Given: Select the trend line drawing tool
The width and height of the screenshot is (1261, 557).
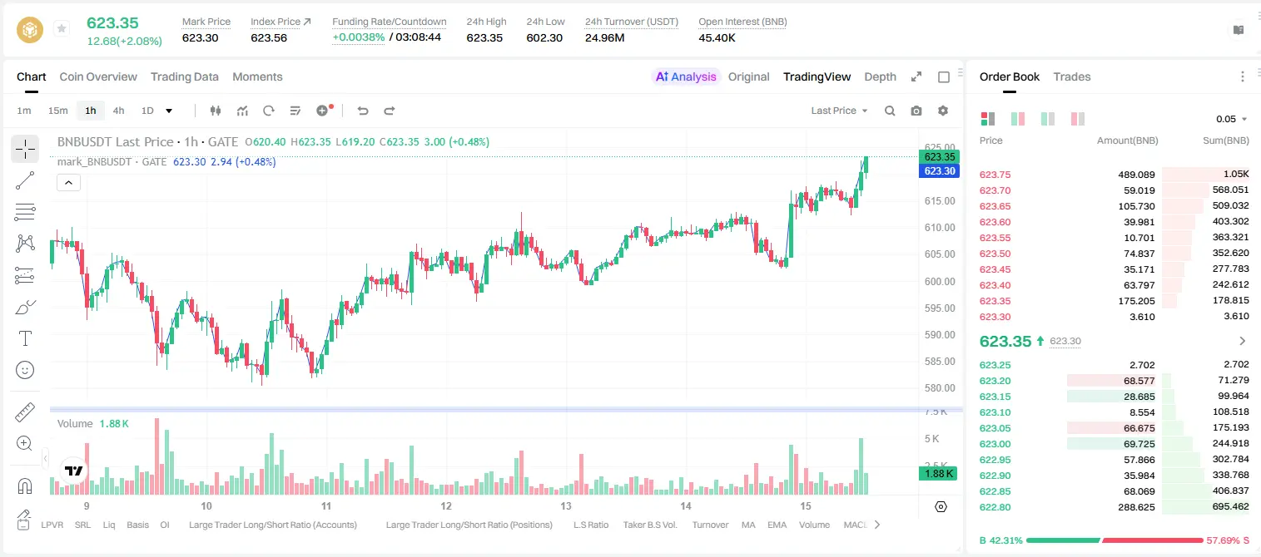Looking at the screenshot, I should [25, 180].
